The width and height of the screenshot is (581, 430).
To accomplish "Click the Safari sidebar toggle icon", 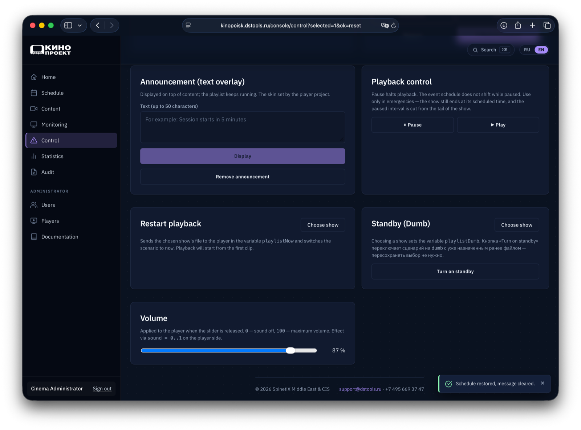I will pyautogui.click(x=68, y=25).
